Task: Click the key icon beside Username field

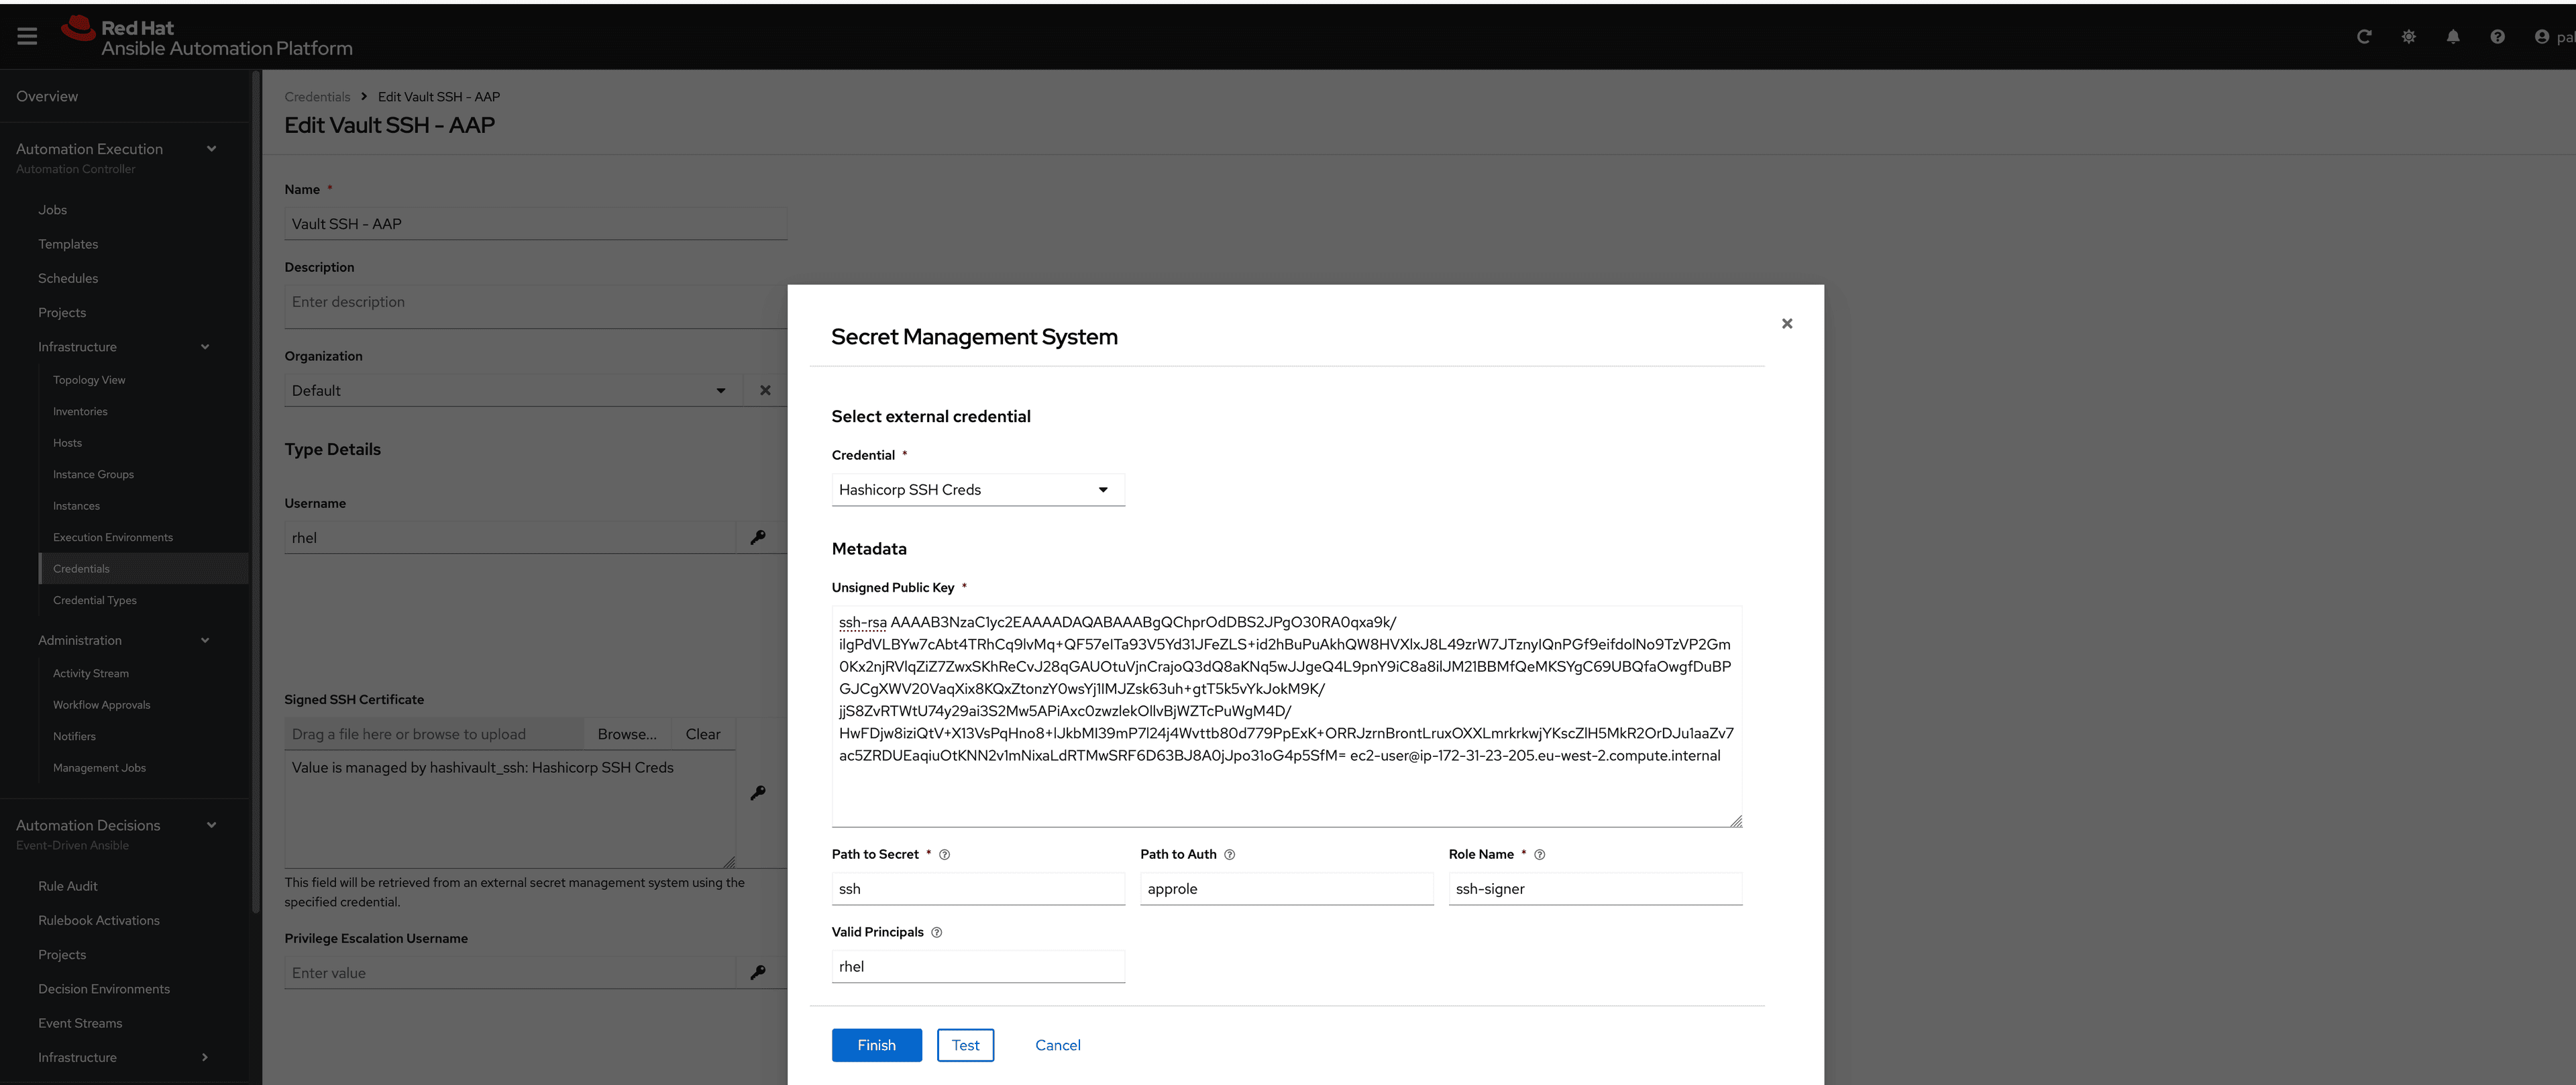Action: click(x=758, y=537)
